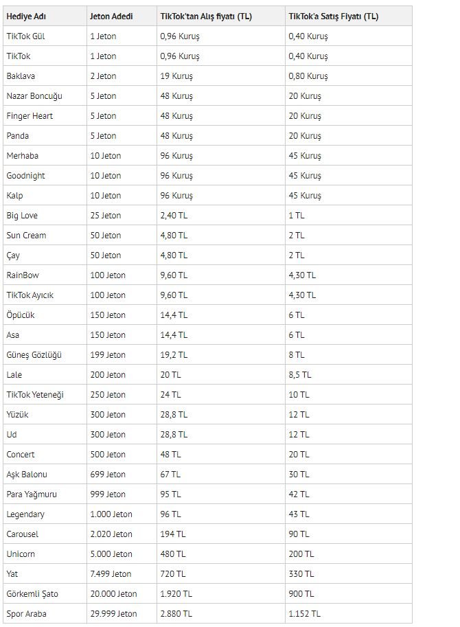Click the "1.152 TL" selling price cell

point(305,613)
